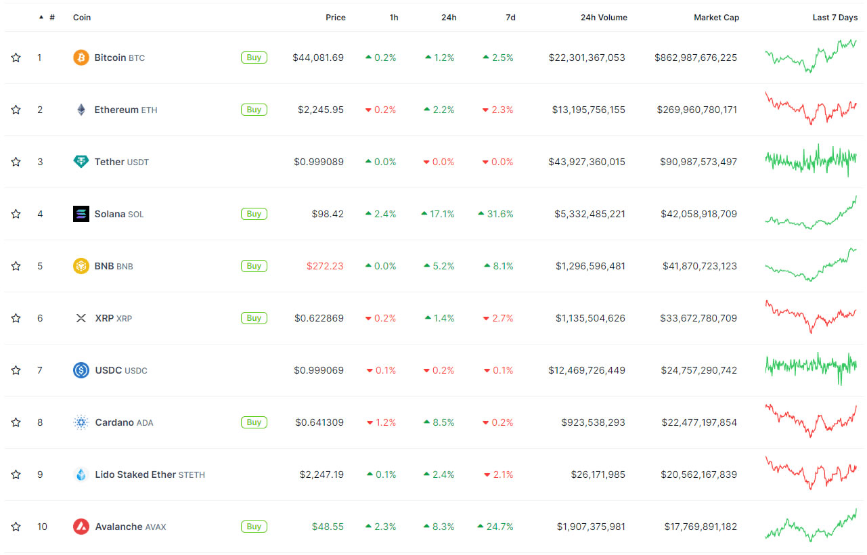
Task: Favorite Bitcoin with its star toggle
Action: pyautogui.click(x=16, y=58)
